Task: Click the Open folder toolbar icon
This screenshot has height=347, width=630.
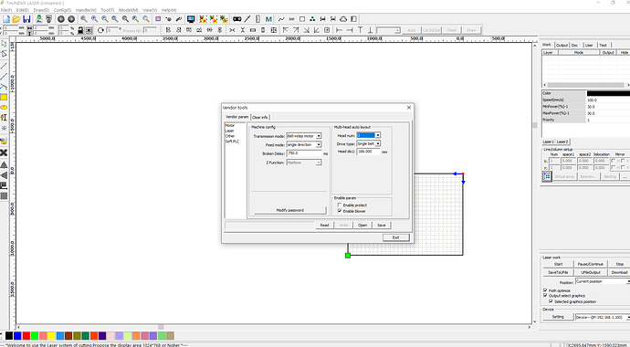Action: 16,19
